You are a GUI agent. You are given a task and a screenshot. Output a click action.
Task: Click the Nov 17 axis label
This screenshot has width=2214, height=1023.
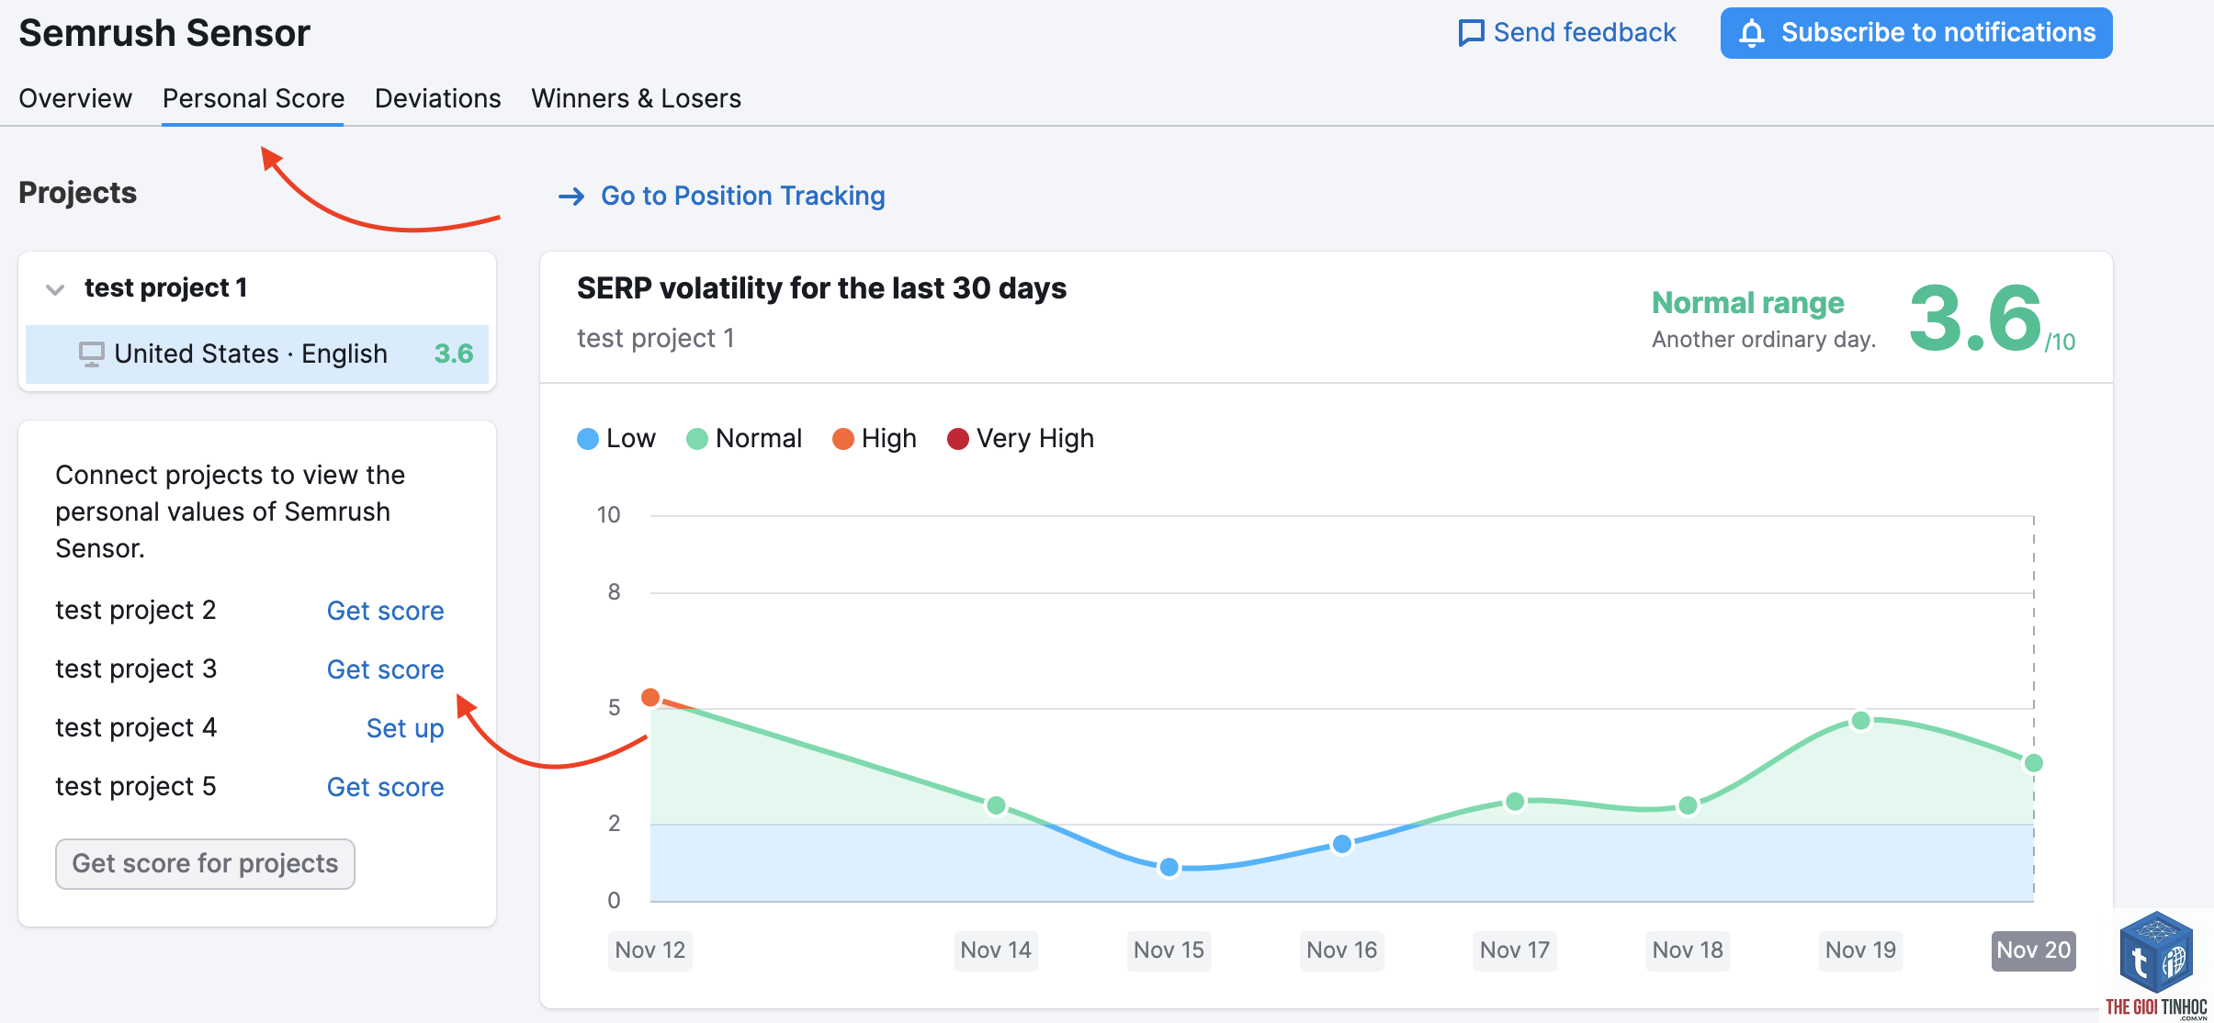point(1515,950)
